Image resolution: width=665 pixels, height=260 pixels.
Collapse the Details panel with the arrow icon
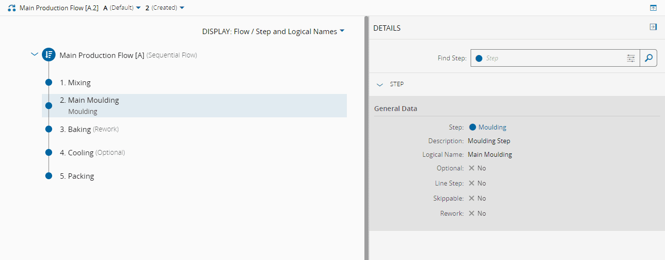point(653,27)
